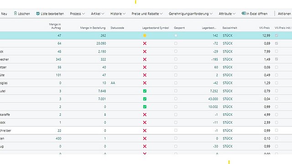The width and height of the screenshot is (292, 164).
Task: Expand the Artikel dropdown menu
Action: [x=97, y=14]
